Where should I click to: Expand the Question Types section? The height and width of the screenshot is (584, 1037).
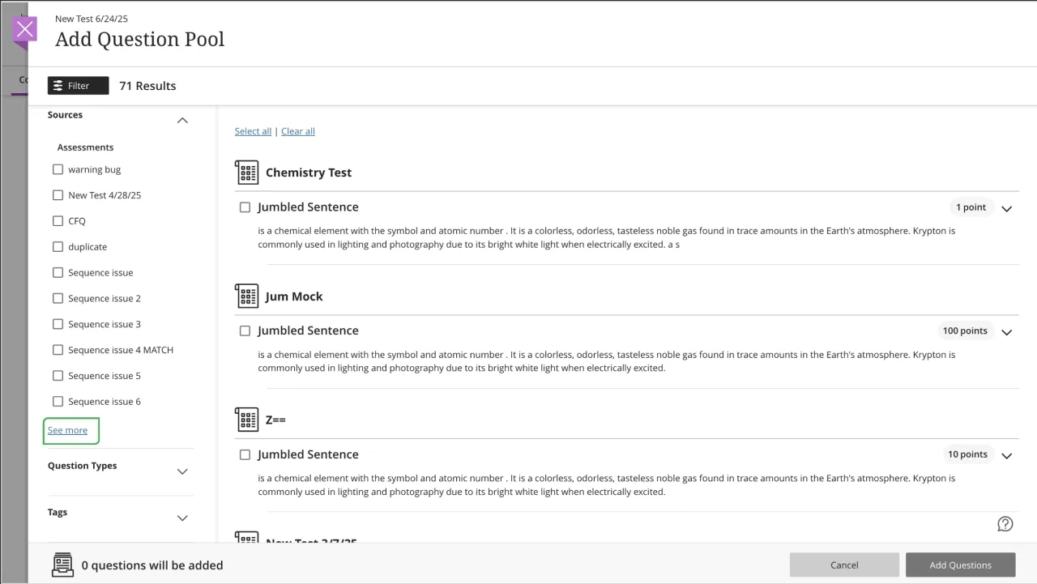tap(182, 471)
